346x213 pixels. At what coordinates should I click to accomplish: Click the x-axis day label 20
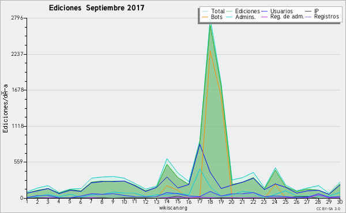(231, 201)
